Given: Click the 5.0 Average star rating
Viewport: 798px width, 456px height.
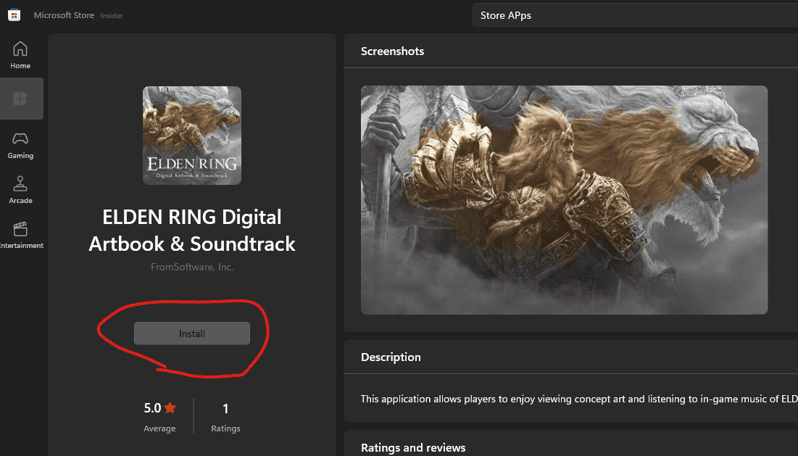Looking at the screenshot, I should [159, 416].
